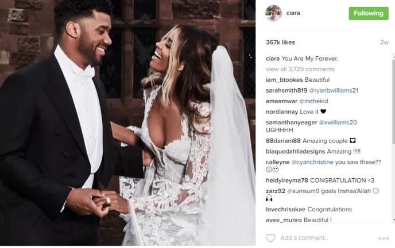Open @ryanbwilliams21 mention link
This screenshot has width=395, height=248.
tap(334, 90)
